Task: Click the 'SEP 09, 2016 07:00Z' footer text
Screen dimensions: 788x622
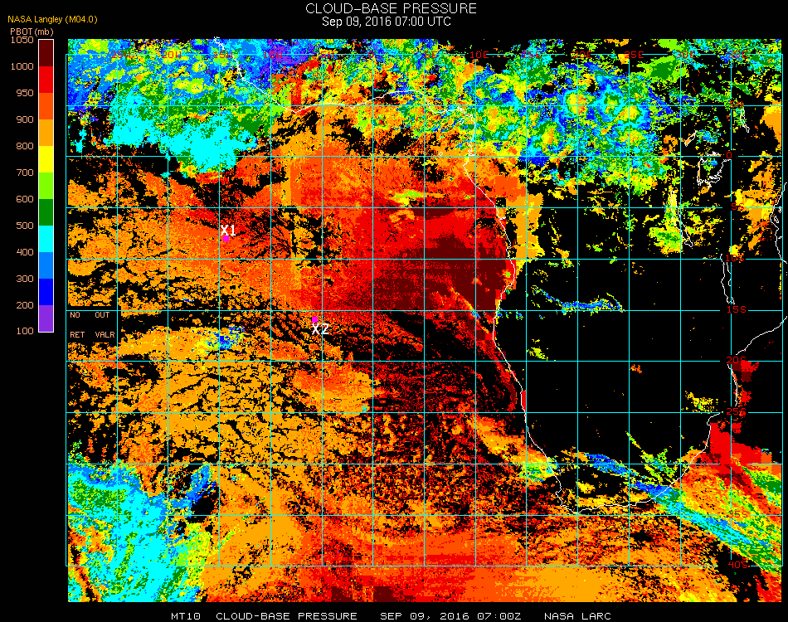Action: pos(450,616)
